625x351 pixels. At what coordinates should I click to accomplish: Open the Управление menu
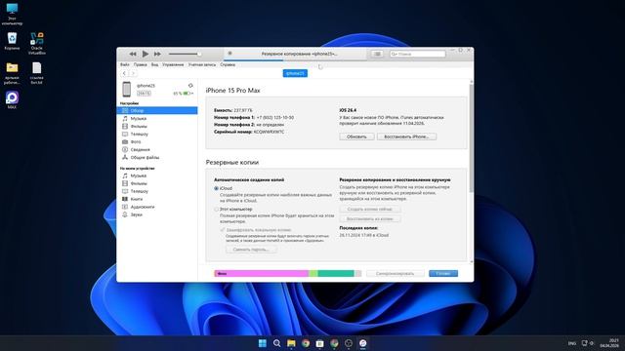pyautogui.click(x=173, y=64)
